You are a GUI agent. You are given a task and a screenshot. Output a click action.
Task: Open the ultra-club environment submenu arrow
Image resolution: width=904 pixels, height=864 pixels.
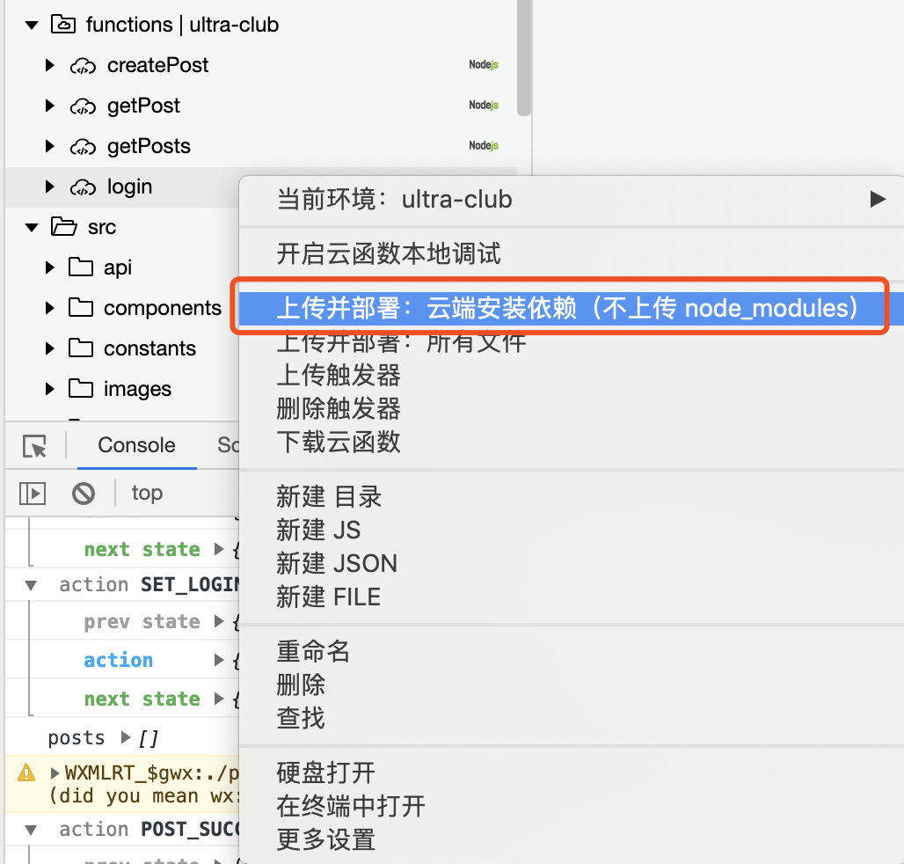click(x=878, y=199)
